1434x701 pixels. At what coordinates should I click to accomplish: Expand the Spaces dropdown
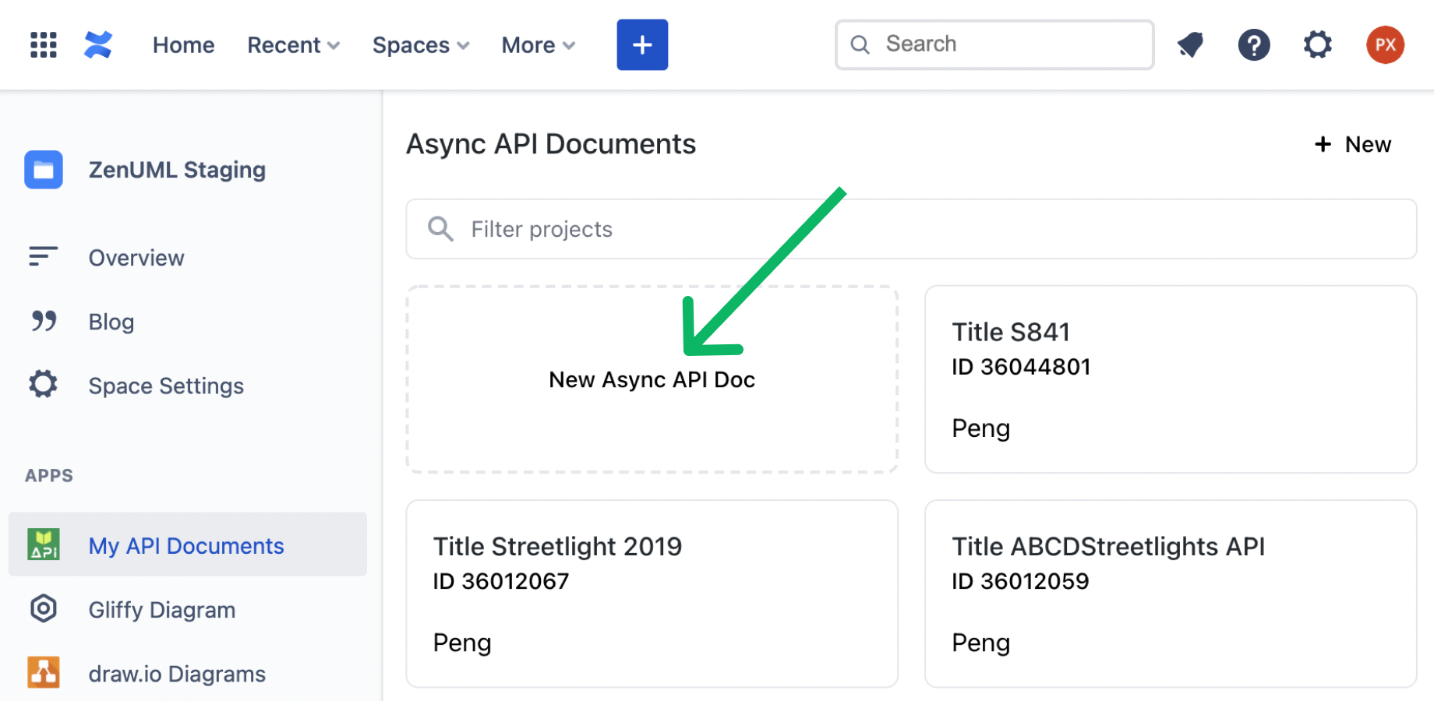421,45
